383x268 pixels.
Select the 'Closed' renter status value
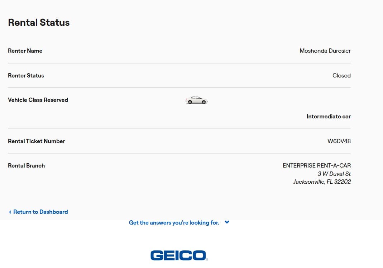(x=341, y=76)
